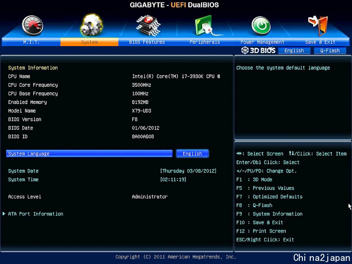
Task: Launch the Q-Flash utility button
Action: click(330, 51)
